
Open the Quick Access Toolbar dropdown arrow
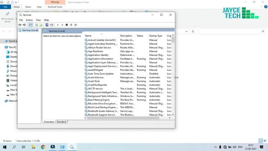(16, 3)
